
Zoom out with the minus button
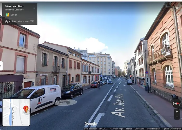point(177,117)
